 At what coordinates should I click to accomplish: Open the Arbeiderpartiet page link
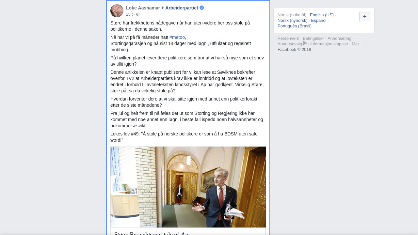(x=182, y=8)
